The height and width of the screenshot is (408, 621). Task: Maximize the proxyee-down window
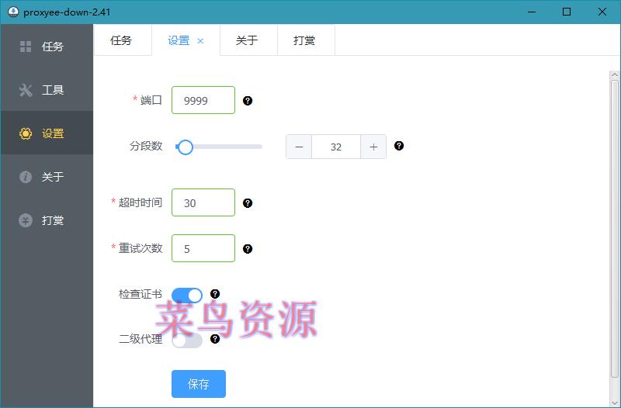click(x=567, y=12)
